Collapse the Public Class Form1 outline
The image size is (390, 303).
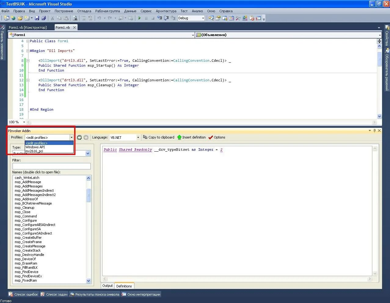pyautogui.click(x=28, y=41)
